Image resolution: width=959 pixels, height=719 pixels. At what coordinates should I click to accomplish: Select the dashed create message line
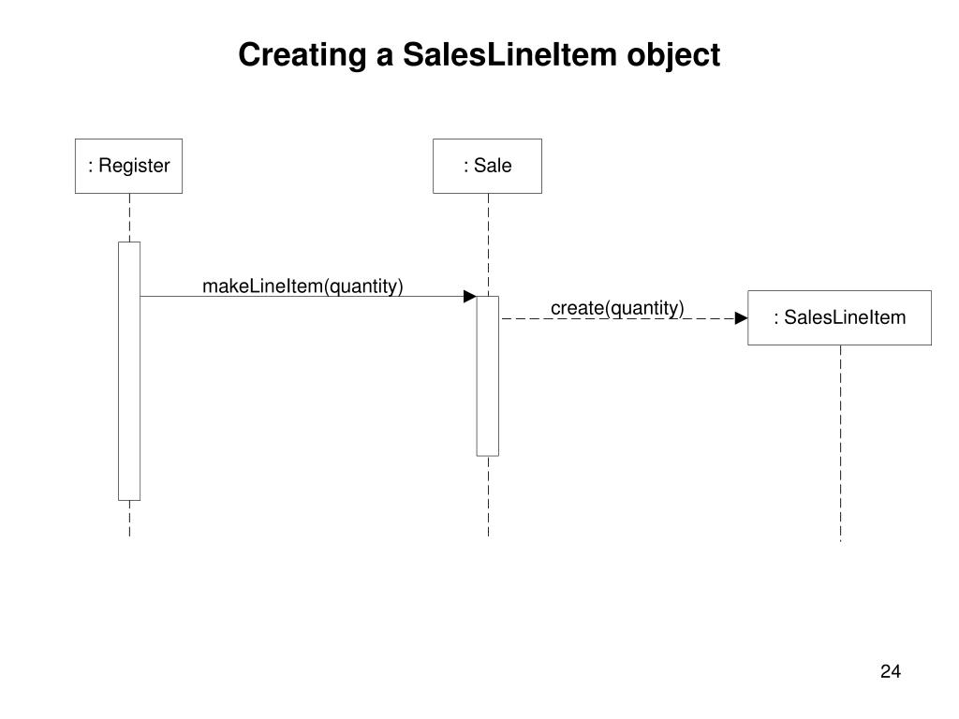click(x=618, y=319)
